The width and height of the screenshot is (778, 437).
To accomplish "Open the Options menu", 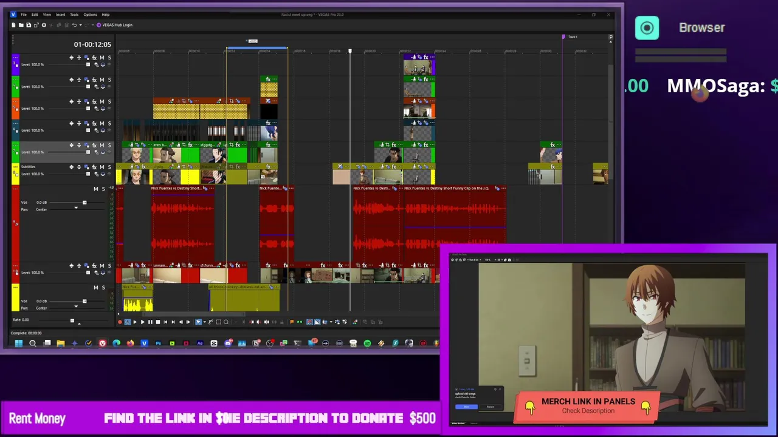I will tap(90, 15).
